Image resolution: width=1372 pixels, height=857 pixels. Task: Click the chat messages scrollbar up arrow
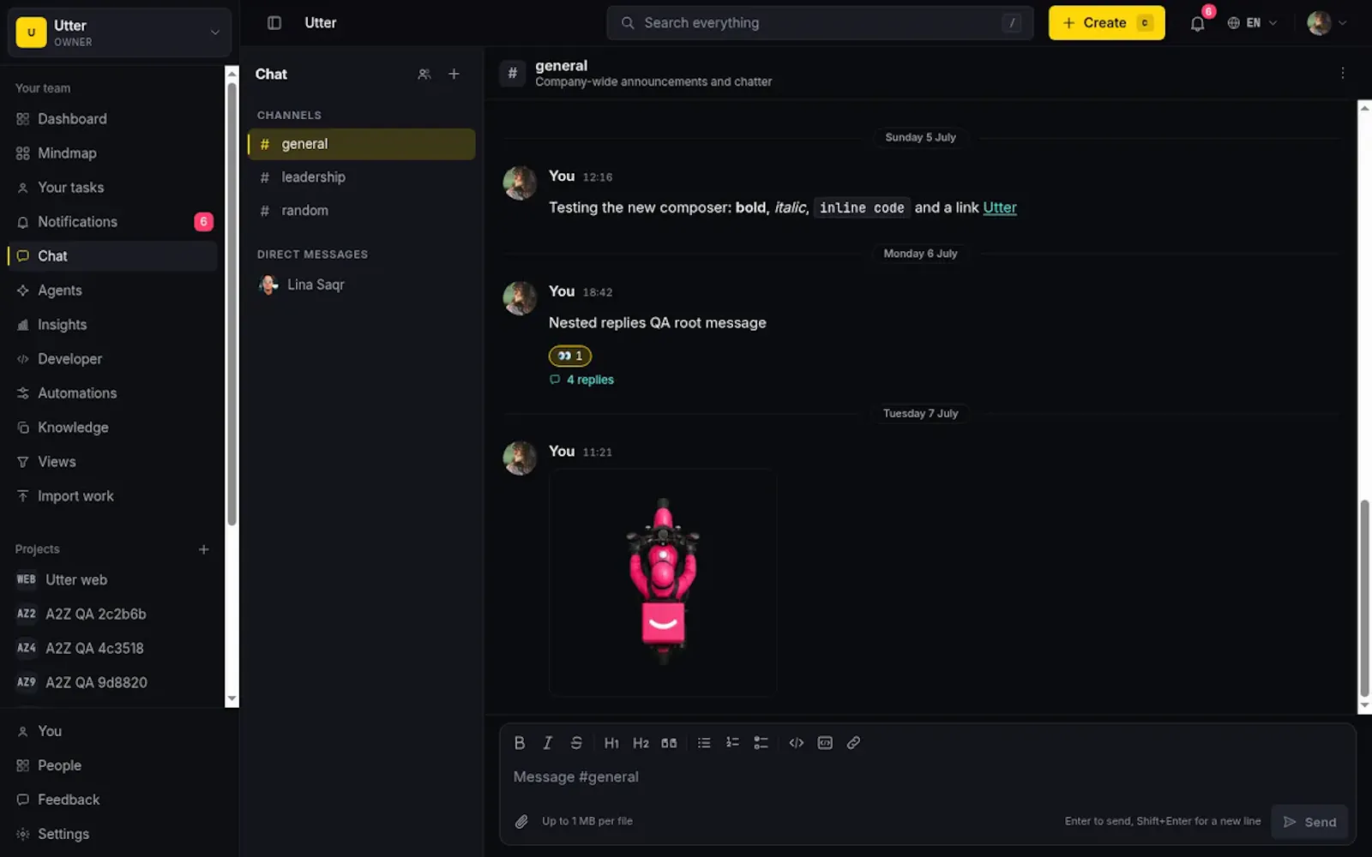tap(1364, 107)
